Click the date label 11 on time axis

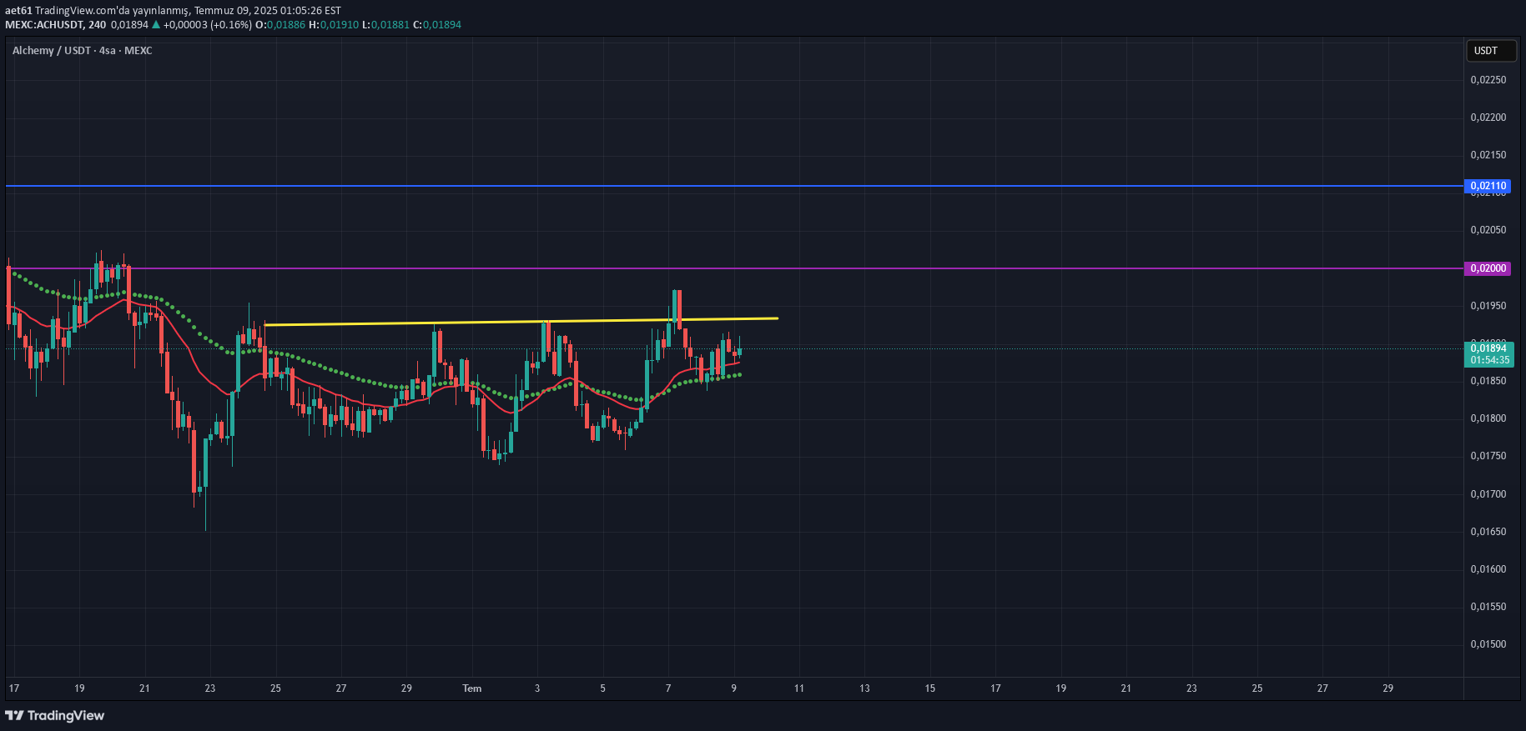coord(799,688)
